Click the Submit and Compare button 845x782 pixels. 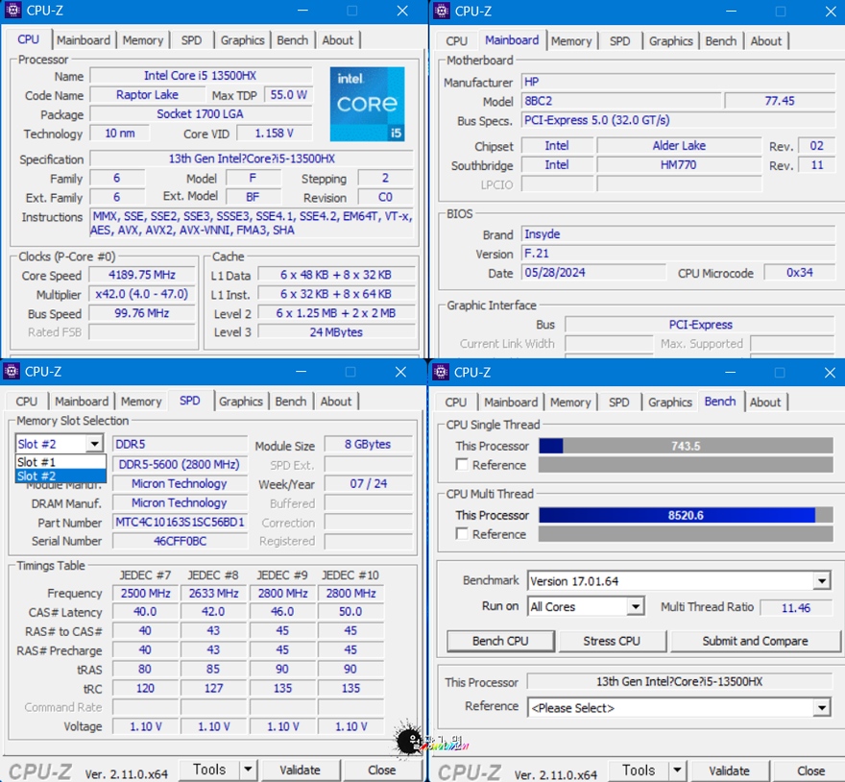coord(755,641)
